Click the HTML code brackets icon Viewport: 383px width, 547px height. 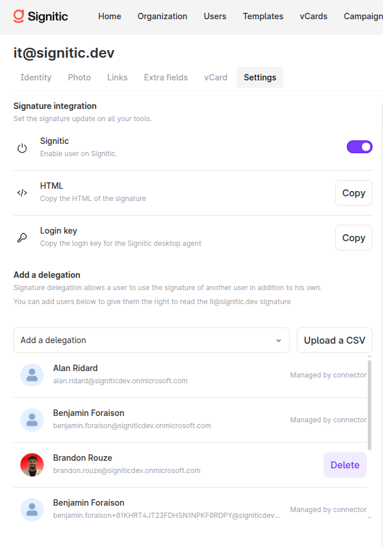click(x=22, y=193)
